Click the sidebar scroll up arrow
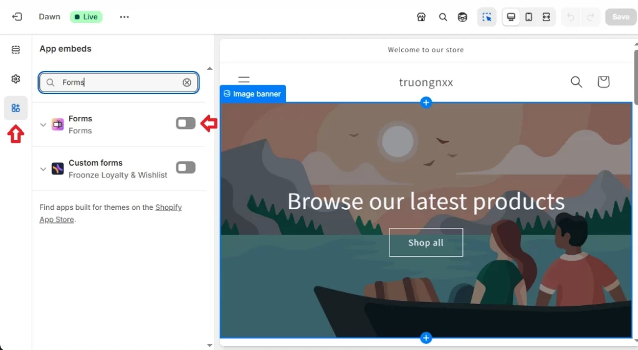638x350 pixels. 209,69
